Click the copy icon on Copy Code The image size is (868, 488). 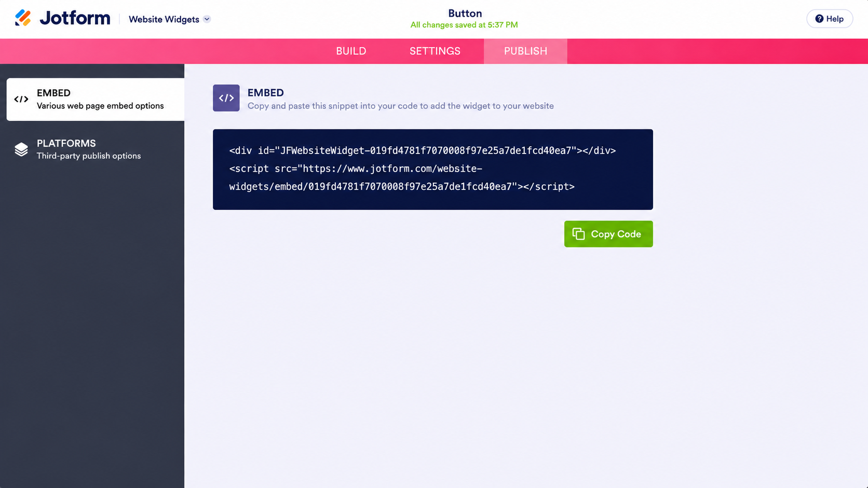(x=578, y=234)
